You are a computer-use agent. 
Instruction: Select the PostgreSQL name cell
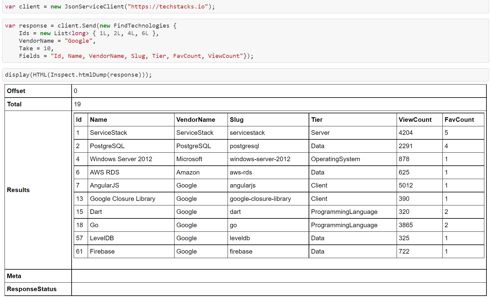pos(131,146)
